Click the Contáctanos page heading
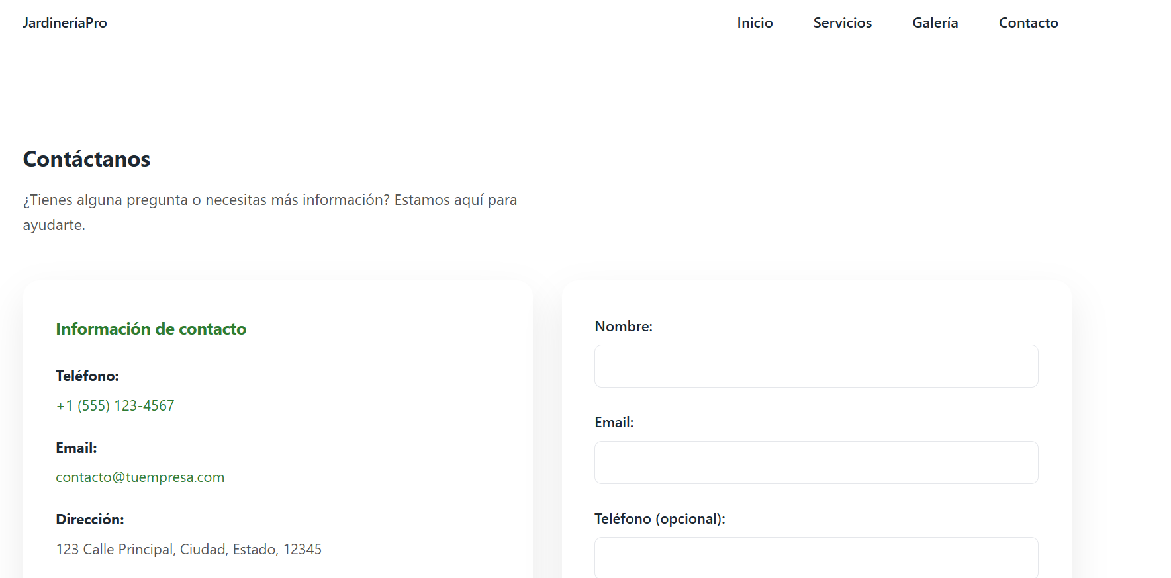1171x578 pixels. click(x=87, y=159)
